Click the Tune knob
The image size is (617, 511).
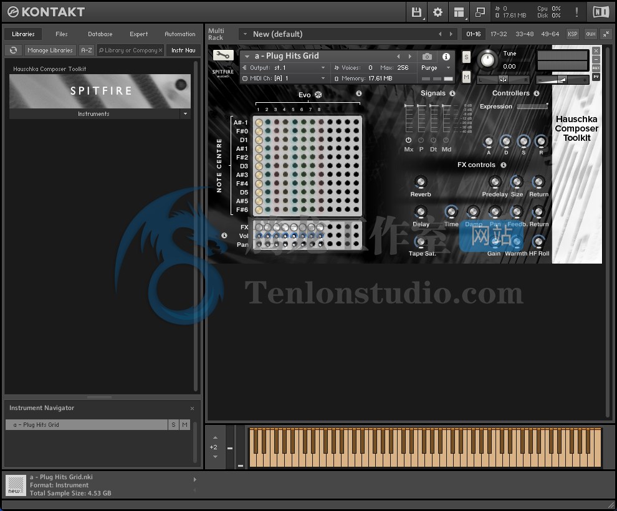(487, 60)
